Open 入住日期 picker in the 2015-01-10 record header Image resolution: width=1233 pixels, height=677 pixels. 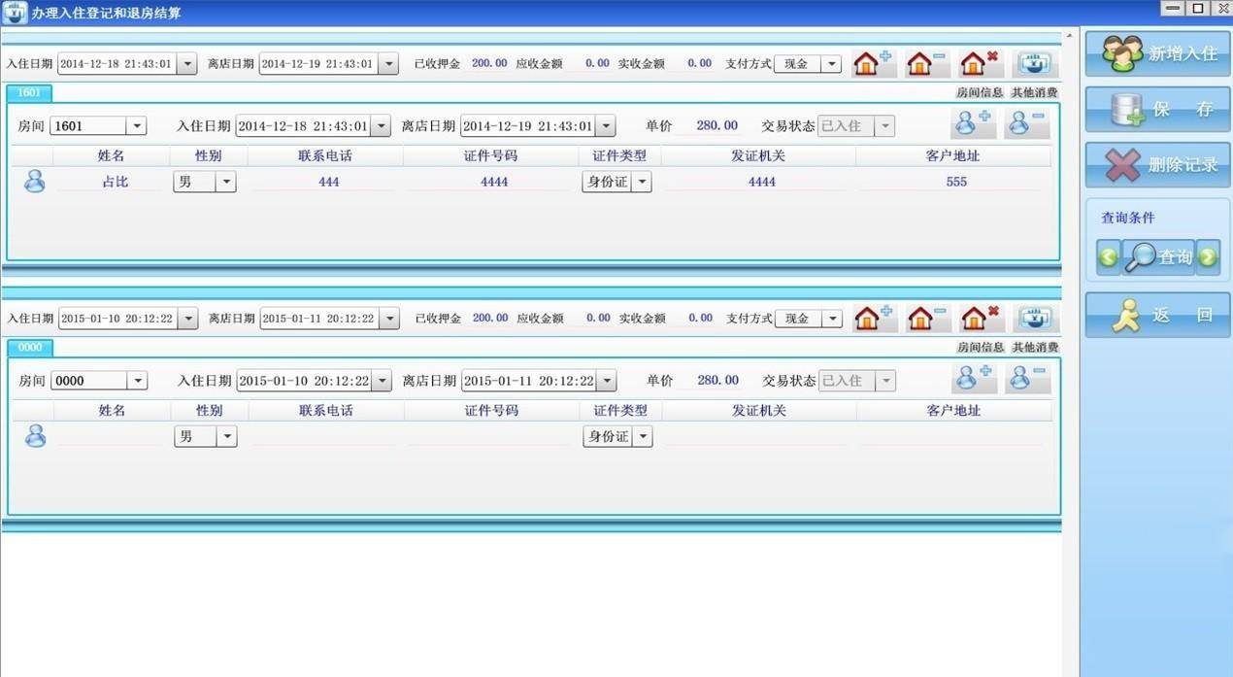point(187,319)
